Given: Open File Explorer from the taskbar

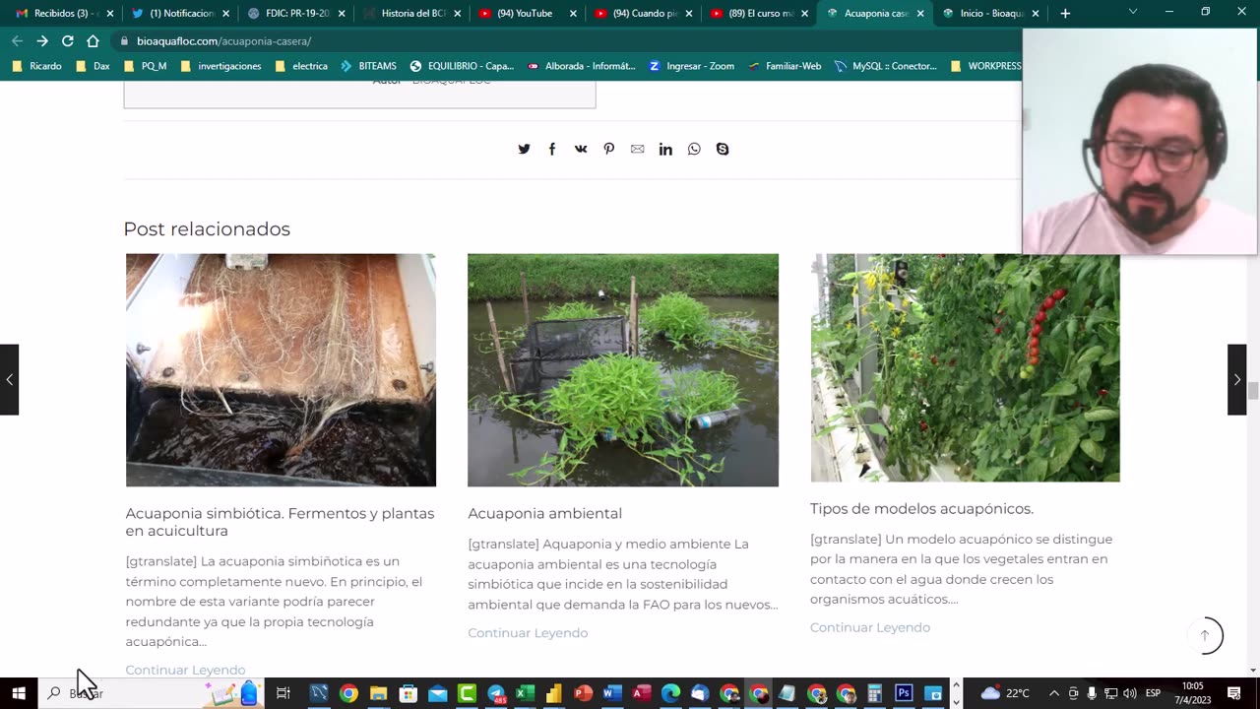Looking at the screenshot, I should [x=378, y=693].
